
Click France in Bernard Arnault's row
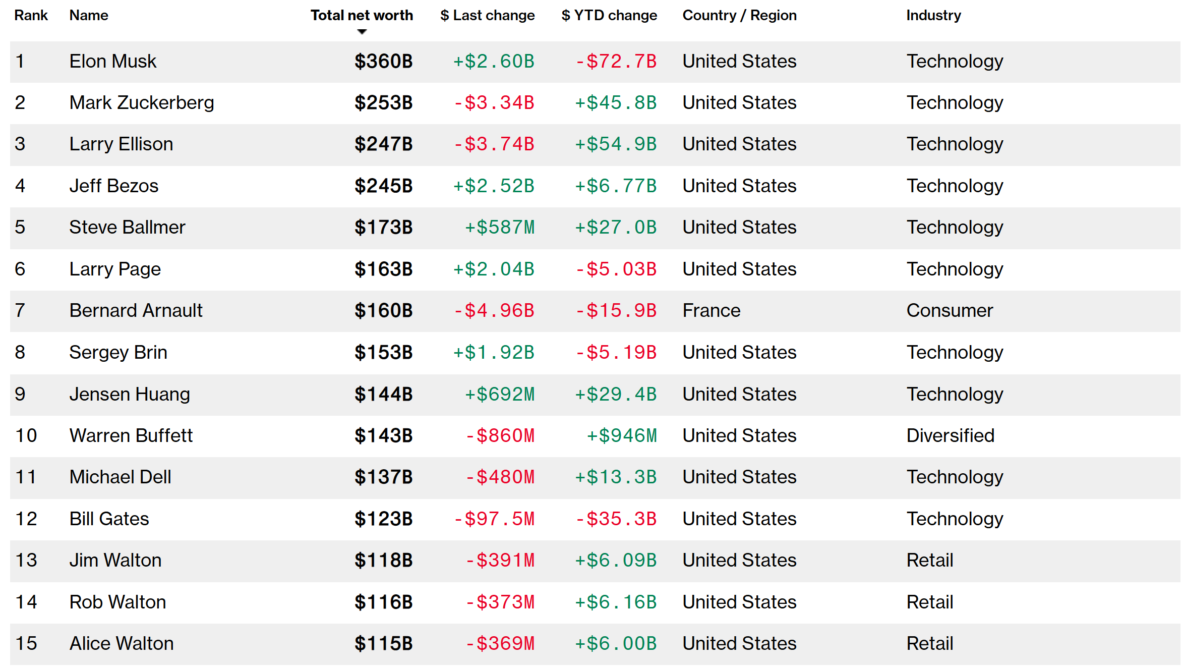coord(711,311)
